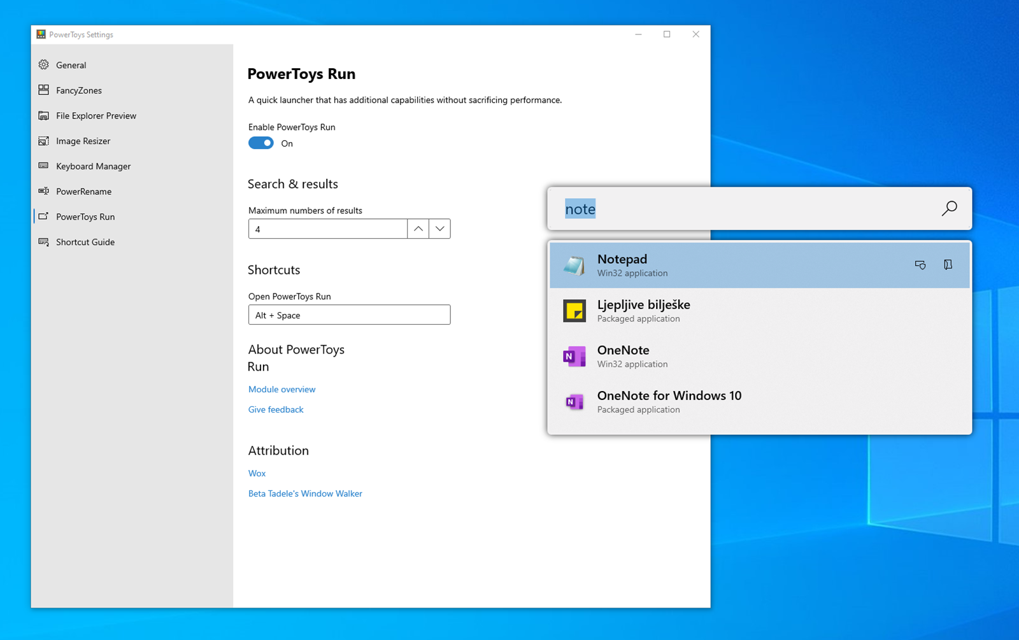Increase maximum results with up arrow

(418, 229)
